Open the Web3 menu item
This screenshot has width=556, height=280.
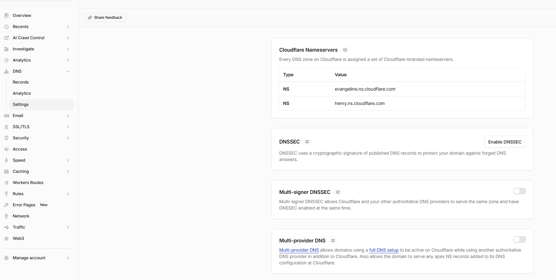click(38, 239)
